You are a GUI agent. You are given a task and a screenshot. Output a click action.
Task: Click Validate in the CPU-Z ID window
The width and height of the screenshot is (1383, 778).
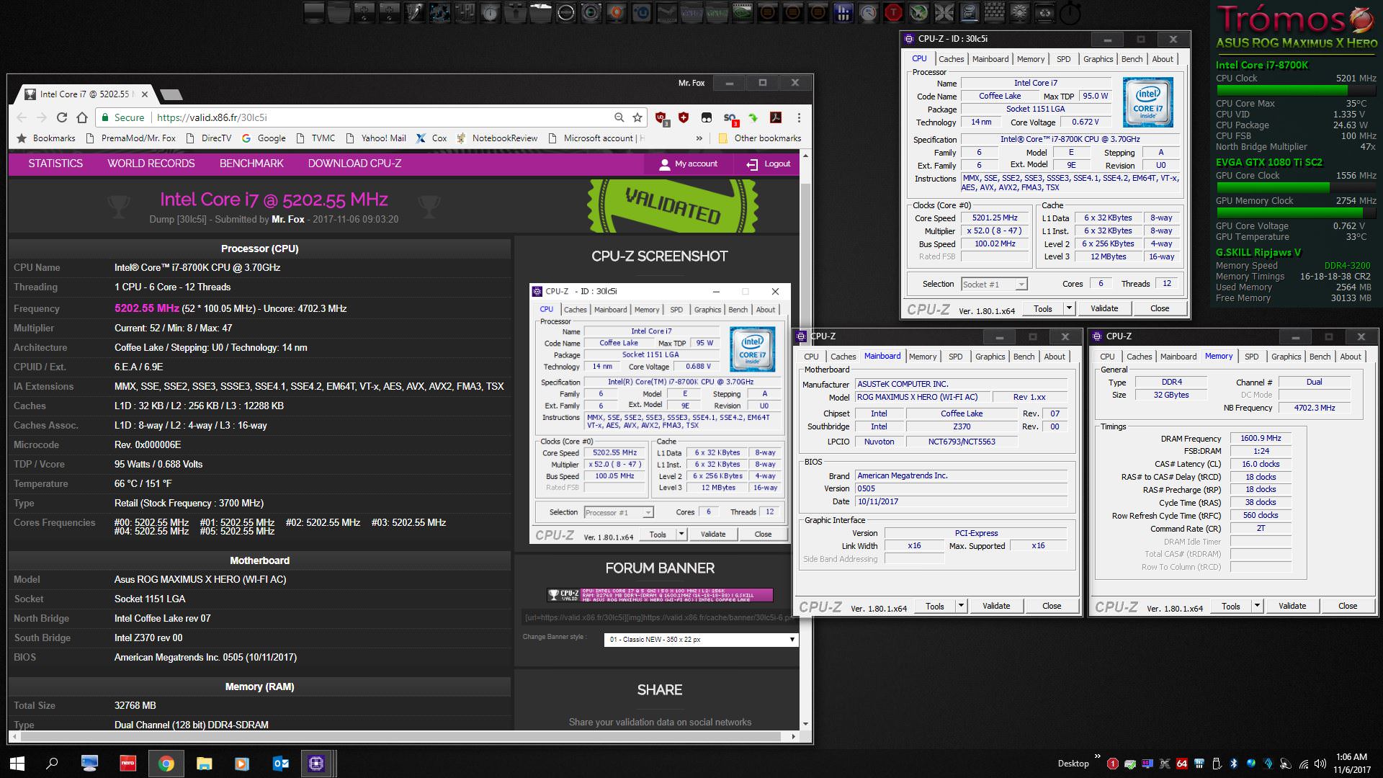pos(1104,308)
